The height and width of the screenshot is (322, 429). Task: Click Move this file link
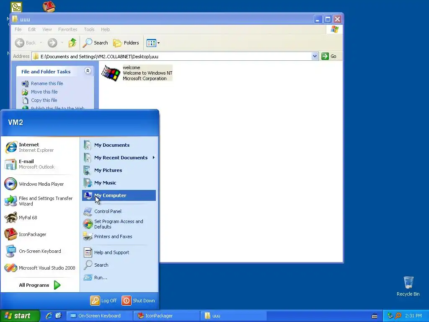coord(44,92)
